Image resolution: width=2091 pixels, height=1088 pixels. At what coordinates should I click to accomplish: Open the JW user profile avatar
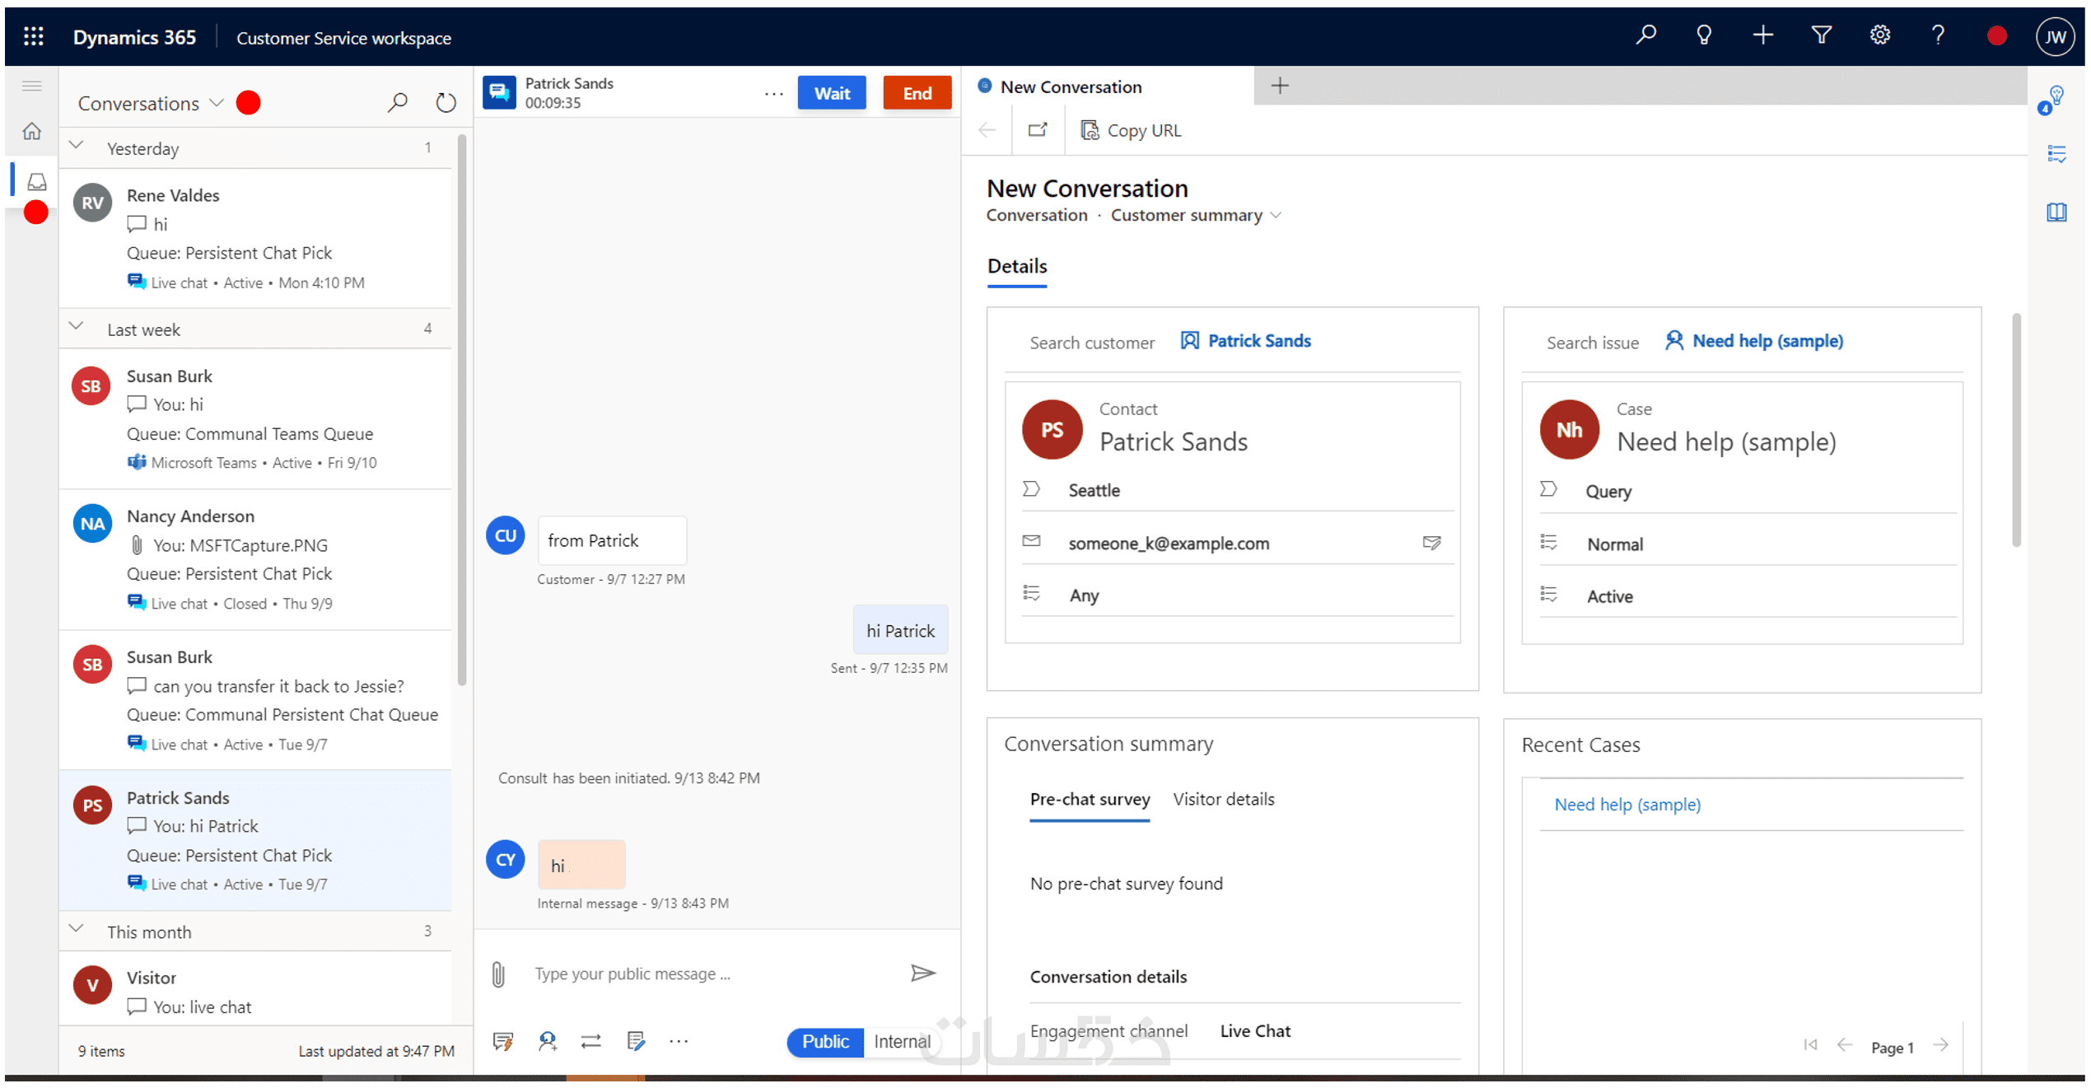2055,36
